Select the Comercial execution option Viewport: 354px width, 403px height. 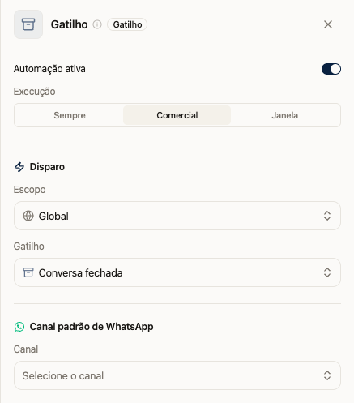click(177, 115)
